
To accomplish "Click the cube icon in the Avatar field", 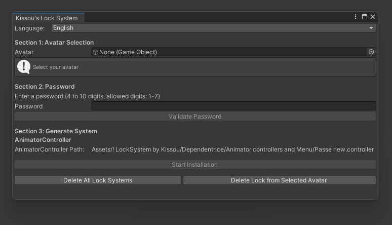I will click(x=95, y=52).
